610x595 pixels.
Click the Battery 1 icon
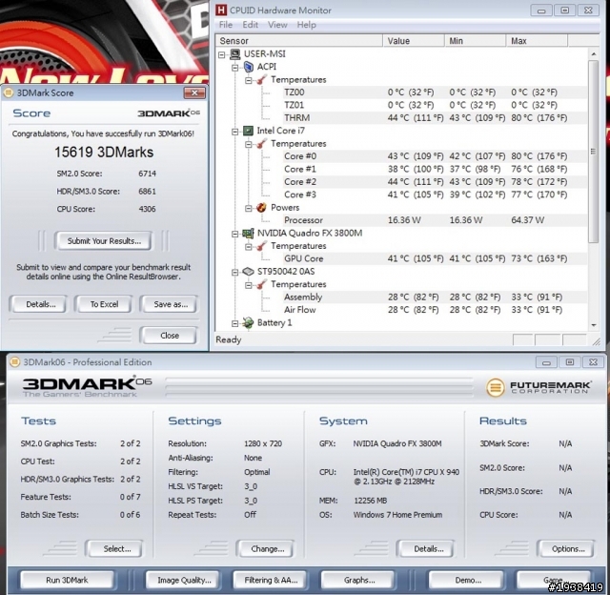(x=248, y=322)
